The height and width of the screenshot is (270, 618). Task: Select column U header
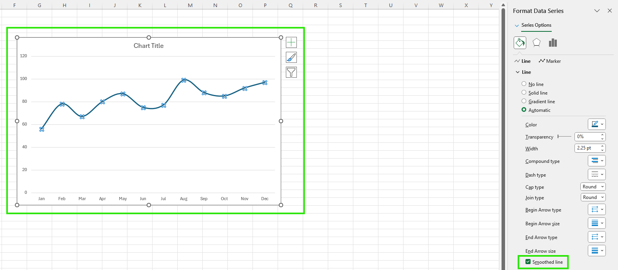pos(391,5)
